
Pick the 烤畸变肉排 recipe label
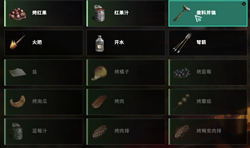pos(209,131)
